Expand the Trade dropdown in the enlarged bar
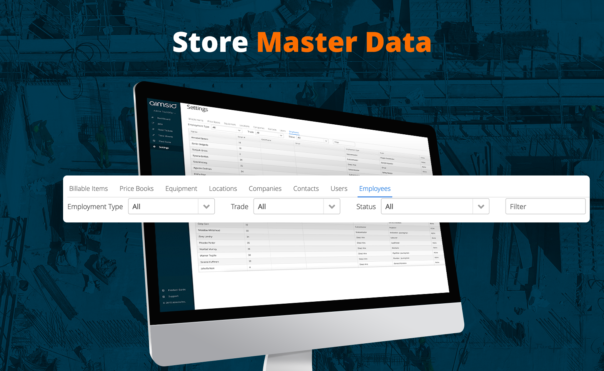The image size is (604, 371). tap(297, 207)
